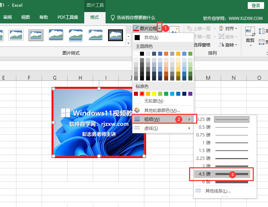This screenshot has width=268, height=207.
Task: Choose 无轮廓(N) no outline option
Action: [163, 101]
